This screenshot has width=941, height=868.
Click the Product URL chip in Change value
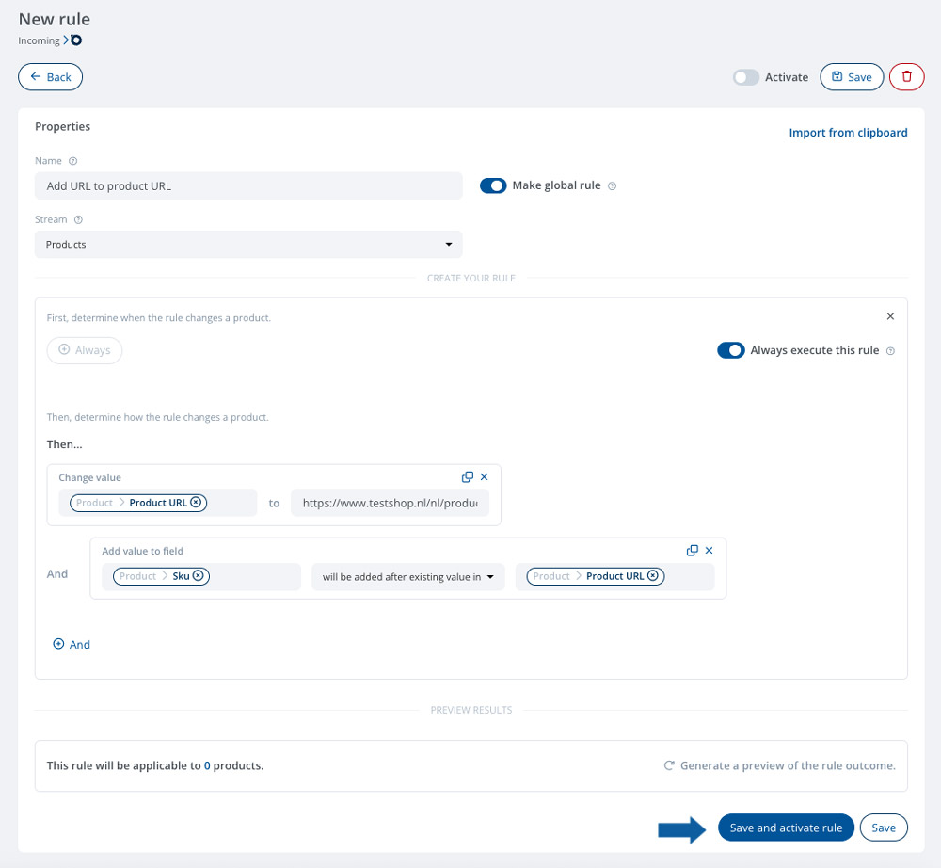[x=138, y=503]
